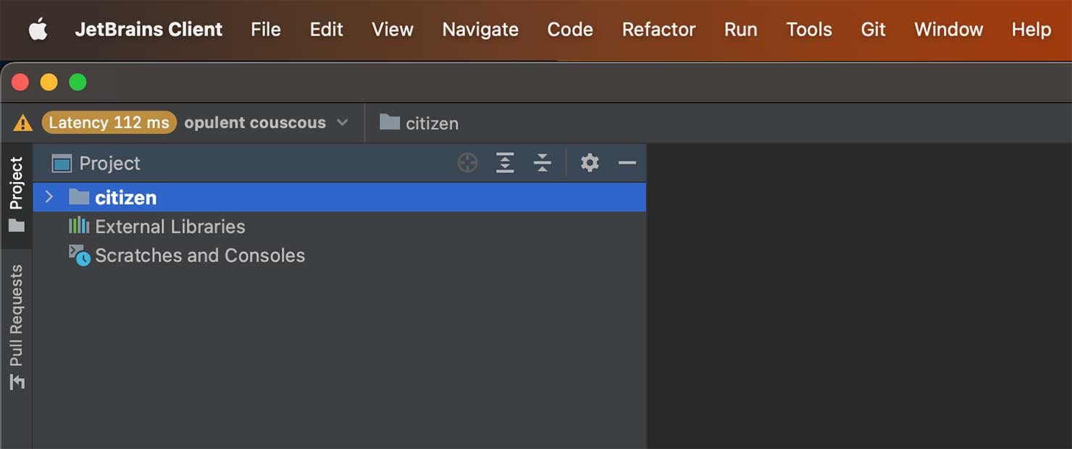Open the File menu
1072x449 pixels.
pos(266,30)
